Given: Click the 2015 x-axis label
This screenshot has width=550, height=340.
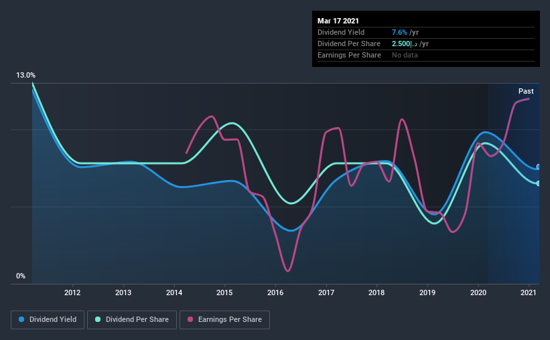Looking at the screenshot, I should pyautogui.click(x=224, y=292).
